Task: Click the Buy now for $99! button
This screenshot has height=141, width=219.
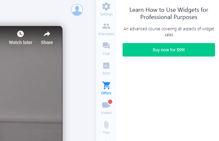Action: [169, 50]
